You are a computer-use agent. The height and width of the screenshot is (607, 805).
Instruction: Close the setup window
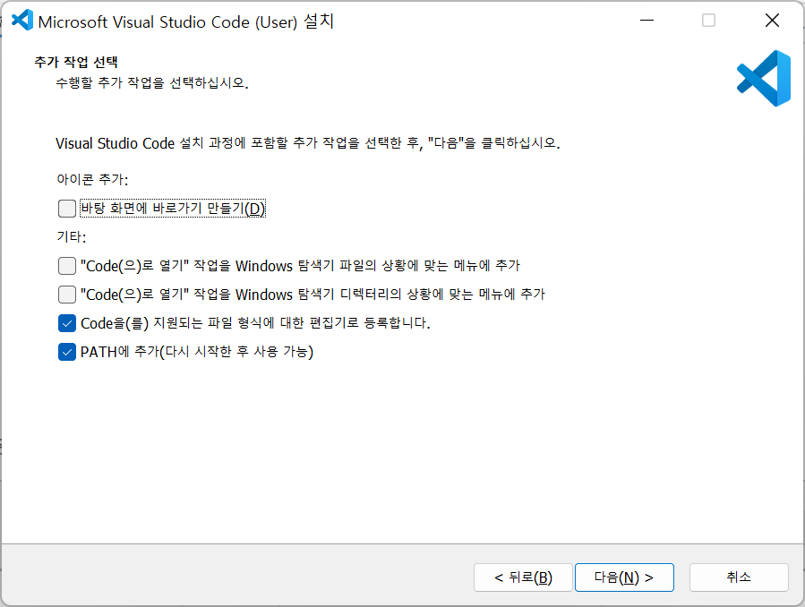[x=772, y=21]
